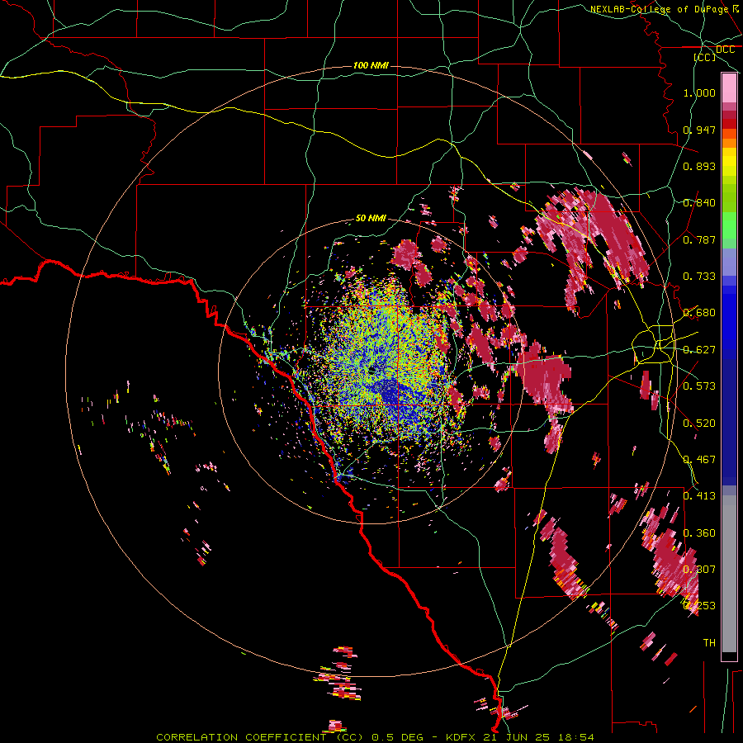Click the 0.573 legend value

[699, 386]
